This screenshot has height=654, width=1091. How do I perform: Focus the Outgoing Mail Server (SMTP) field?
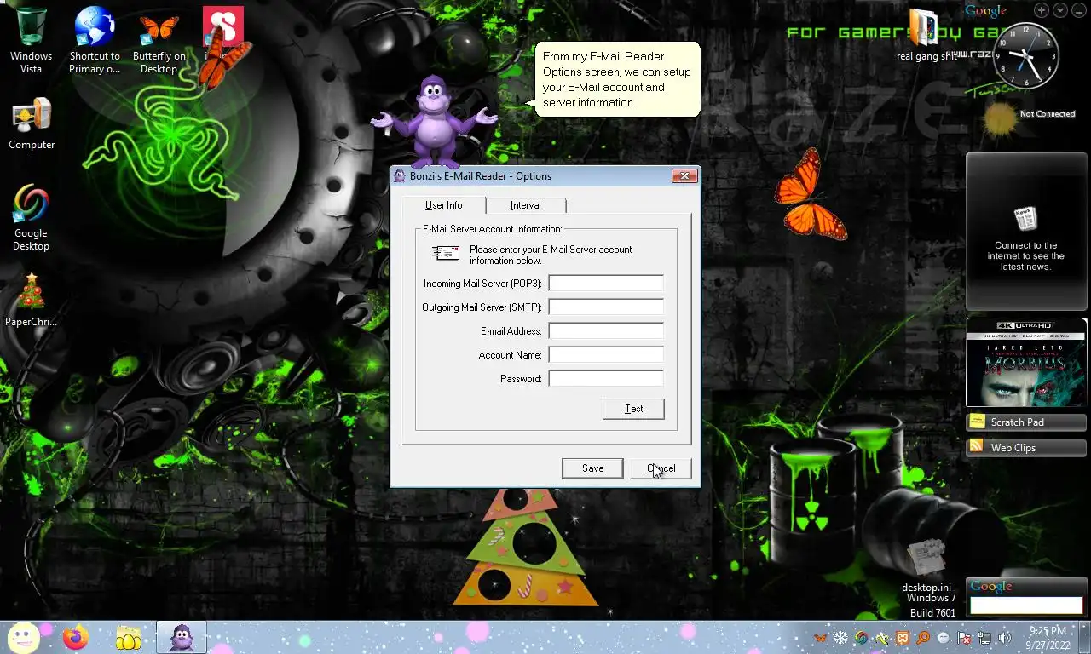pyautogui.click(x=606, y=307)
